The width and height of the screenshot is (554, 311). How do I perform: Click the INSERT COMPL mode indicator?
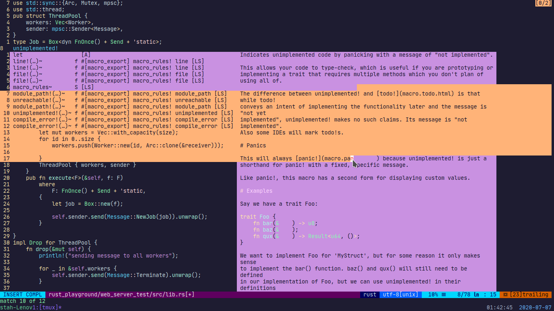pyautogui.click(x=23, y=294)
